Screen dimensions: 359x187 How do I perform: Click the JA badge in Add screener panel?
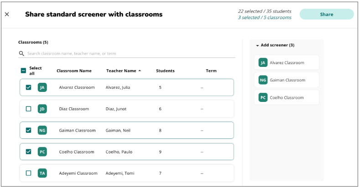263,63
